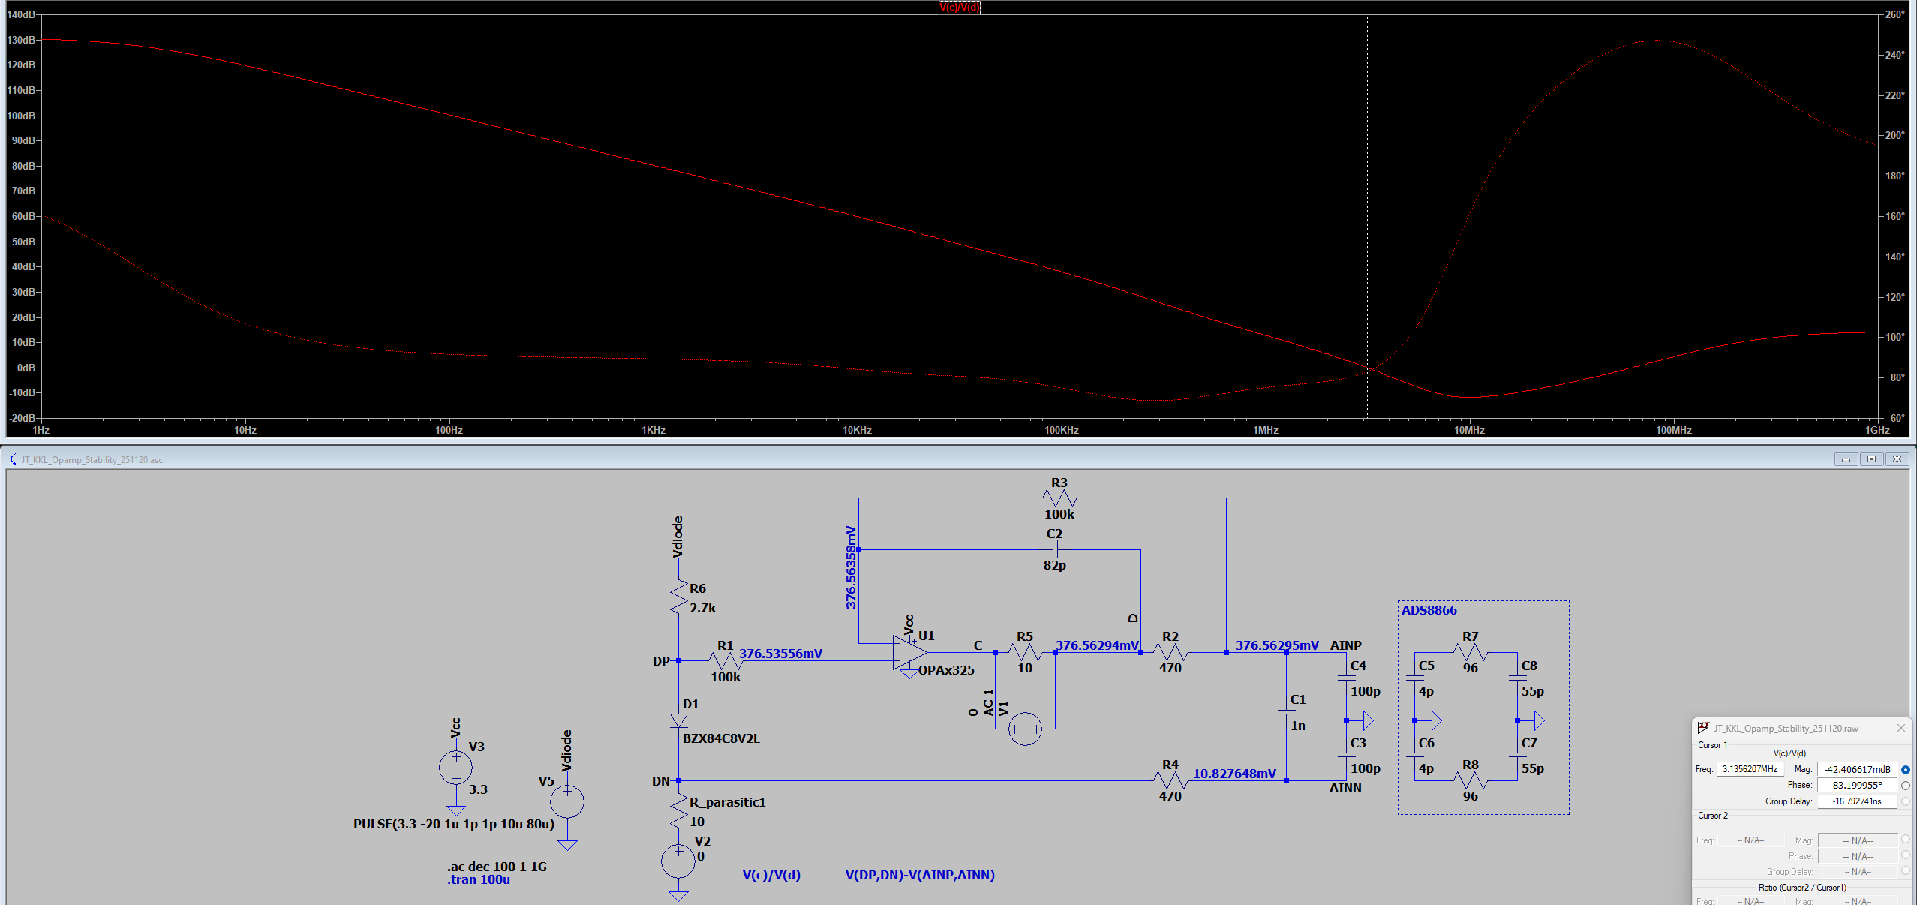Click feedback capacitor C2 82p symbol
The width and height of the screenshot is (1917, 905).
[1055, 549]
